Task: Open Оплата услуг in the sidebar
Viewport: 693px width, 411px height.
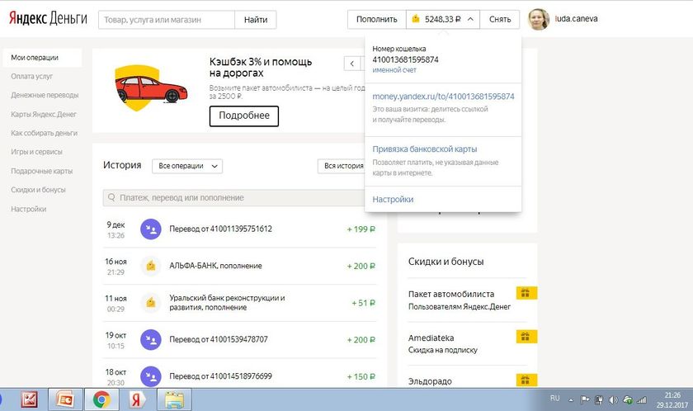Action: click(x=32, y=77)
